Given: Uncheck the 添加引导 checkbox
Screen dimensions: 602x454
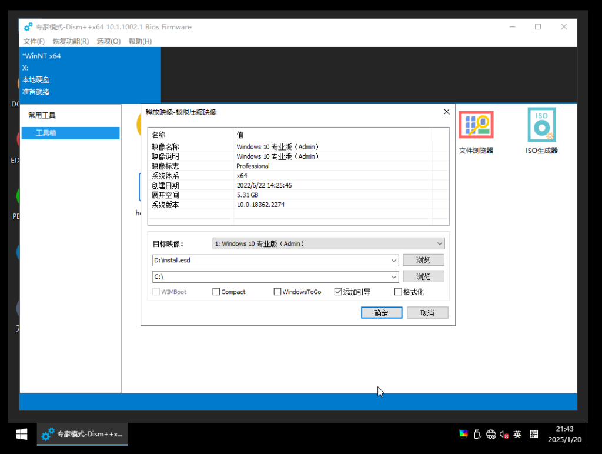Looking at the screenshot, I should point(338,292).
